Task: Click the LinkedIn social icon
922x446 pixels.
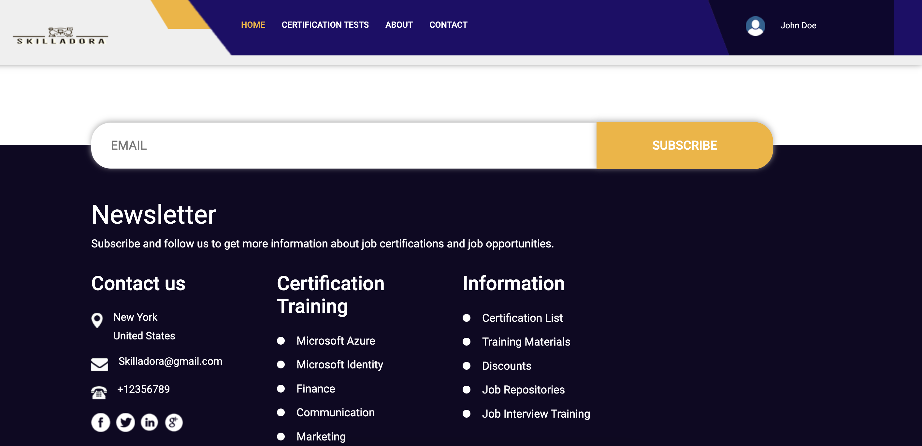Action: 149,422
